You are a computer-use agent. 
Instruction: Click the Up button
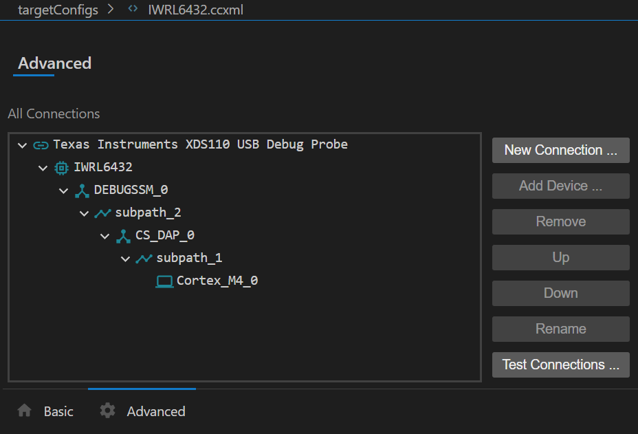561,258
